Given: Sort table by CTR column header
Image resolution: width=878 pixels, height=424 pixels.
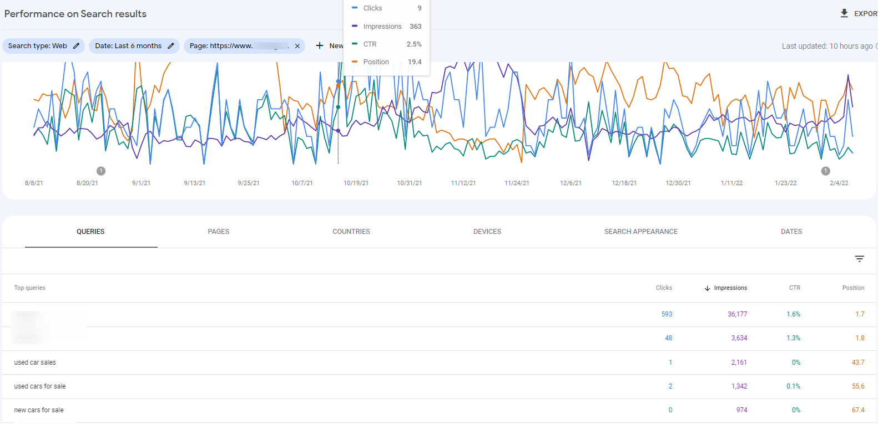Looking at the screenshot, I should 795,288.
